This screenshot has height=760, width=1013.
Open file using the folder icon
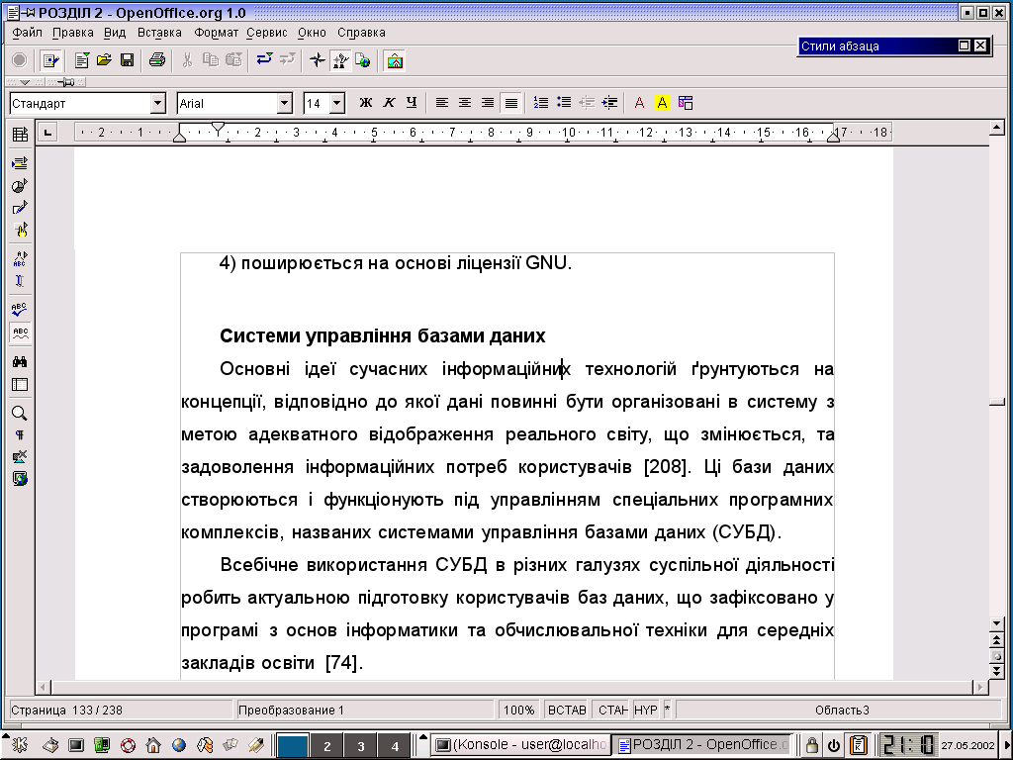pos(104,60)
